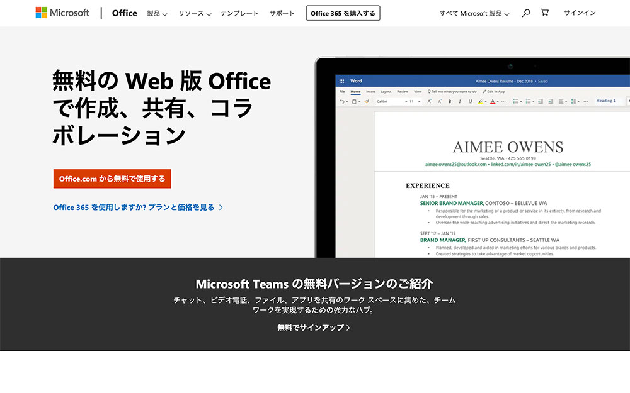The height and width of the screenshot is (393, 630).
Task: Click the Aimee Owens Resume document title
Action: [x=504, y=81]
